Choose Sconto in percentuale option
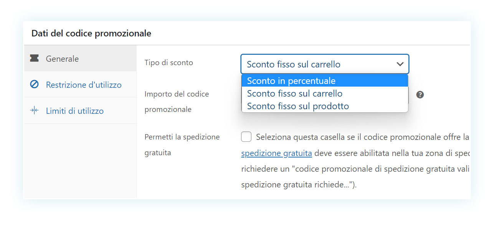The width and height of the screenshot is (499, 233). click(x=325, y=81)
